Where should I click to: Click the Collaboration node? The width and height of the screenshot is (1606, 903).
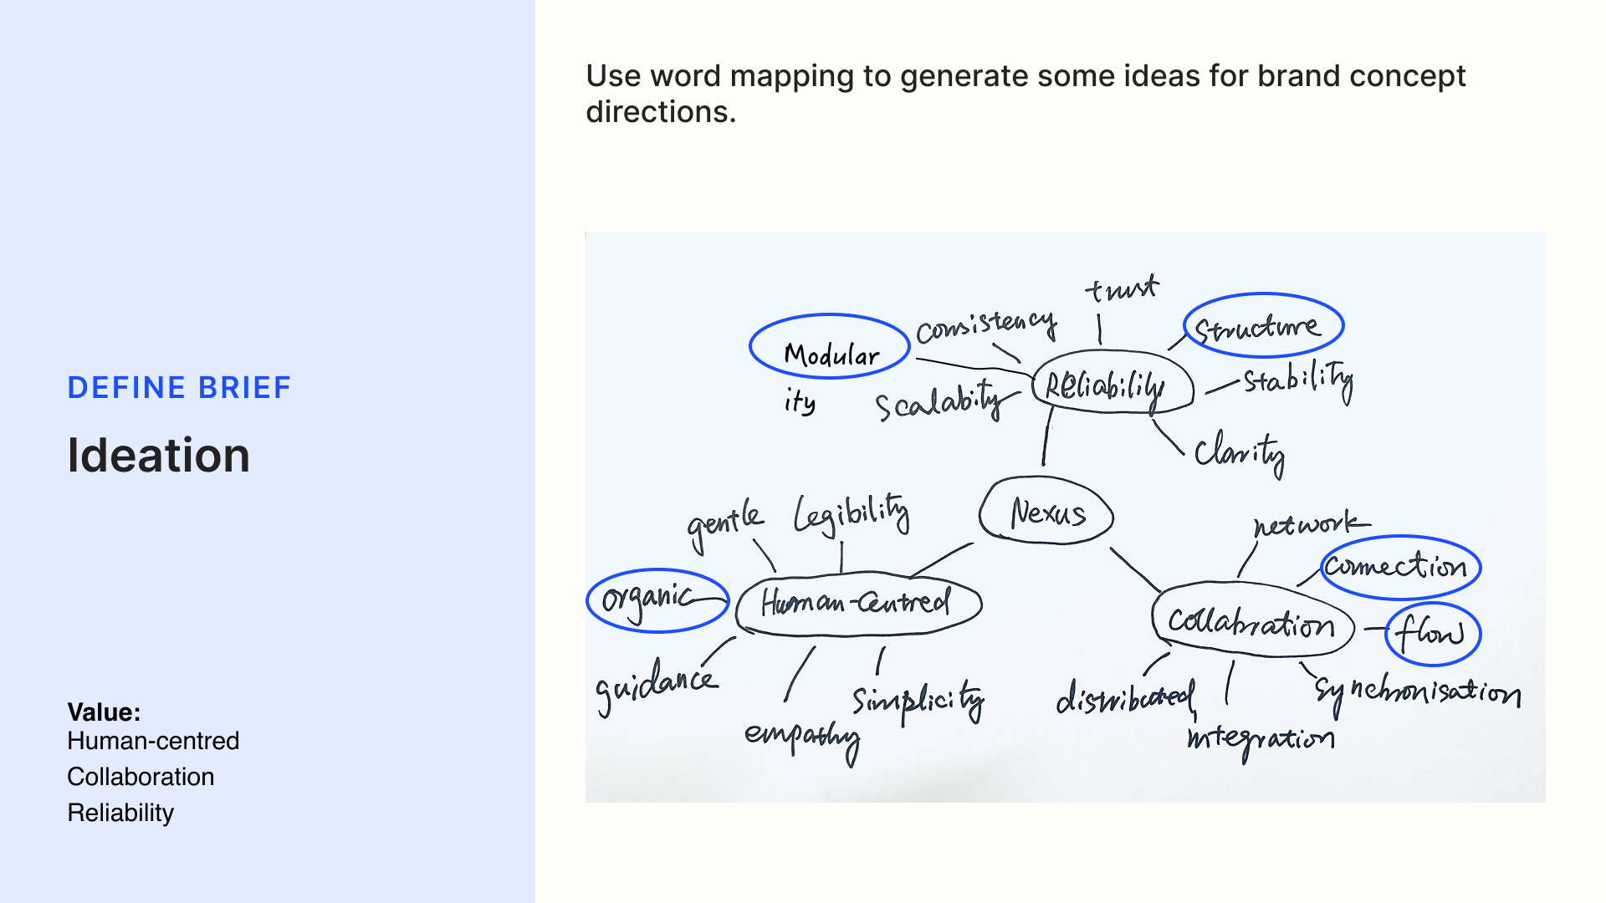(1252, 620)
